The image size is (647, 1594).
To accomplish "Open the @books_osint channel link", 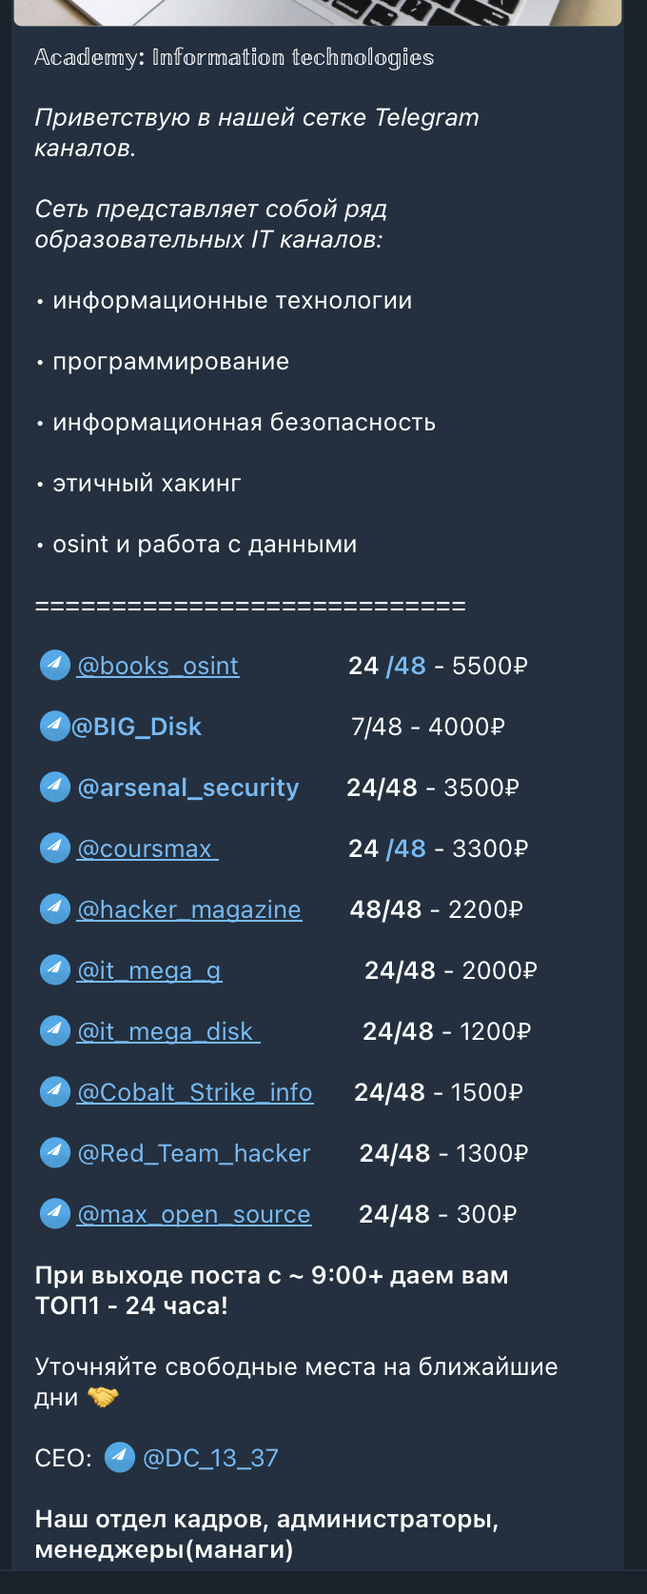I will point(158,667).
